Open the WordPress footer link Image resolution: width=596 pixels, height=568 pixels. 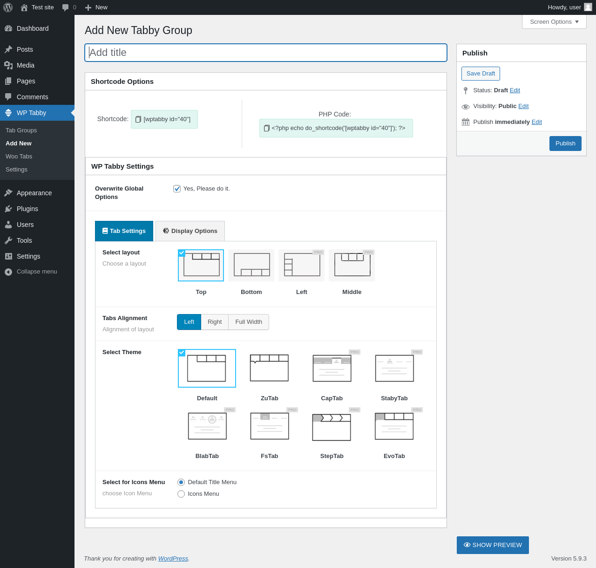click(173, 559)
